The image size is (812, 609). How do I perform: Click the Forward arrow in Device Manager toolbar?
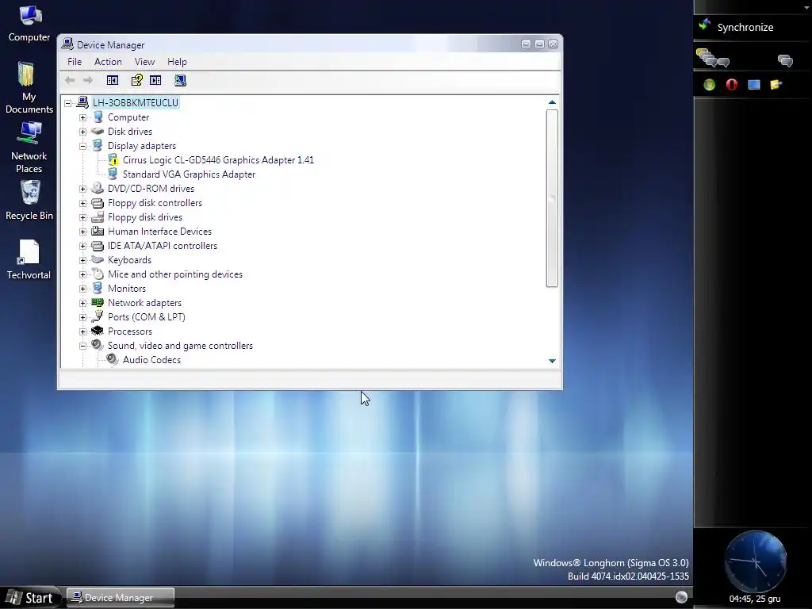tap(88, 80)
